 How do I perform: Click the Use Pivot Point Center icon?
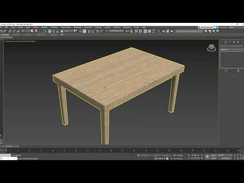pos(75,31)
